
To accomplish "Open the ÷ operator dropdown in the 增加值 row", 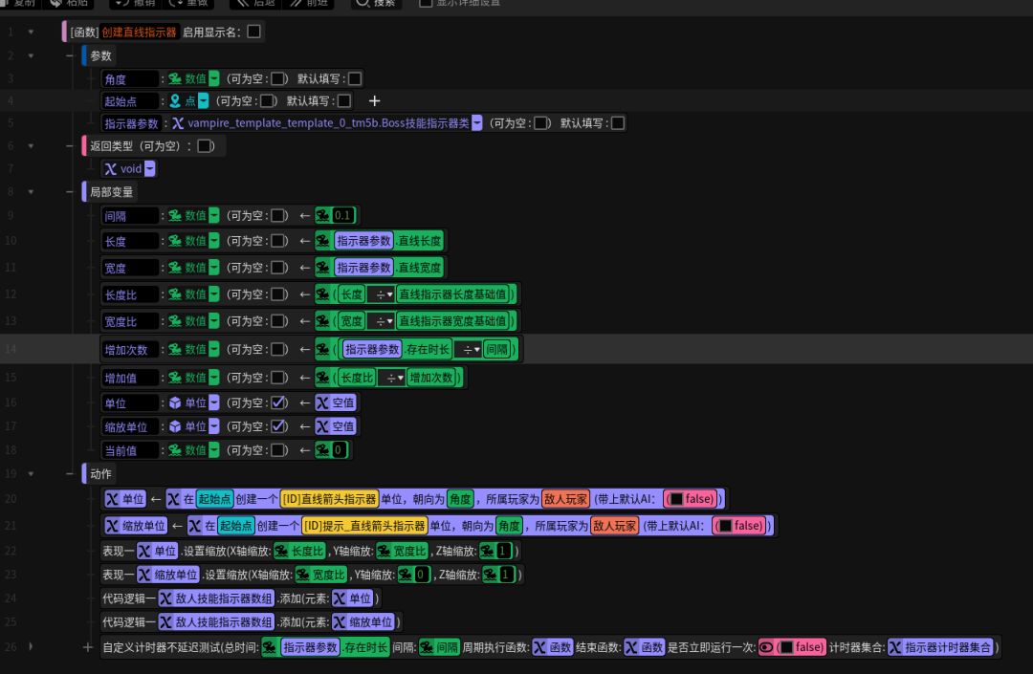I will pyautogui.click(x=392, y=378).
